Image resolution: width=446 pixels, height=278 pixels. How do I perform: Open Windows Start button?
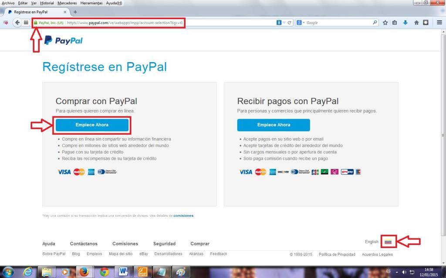(x=8, y=272)
